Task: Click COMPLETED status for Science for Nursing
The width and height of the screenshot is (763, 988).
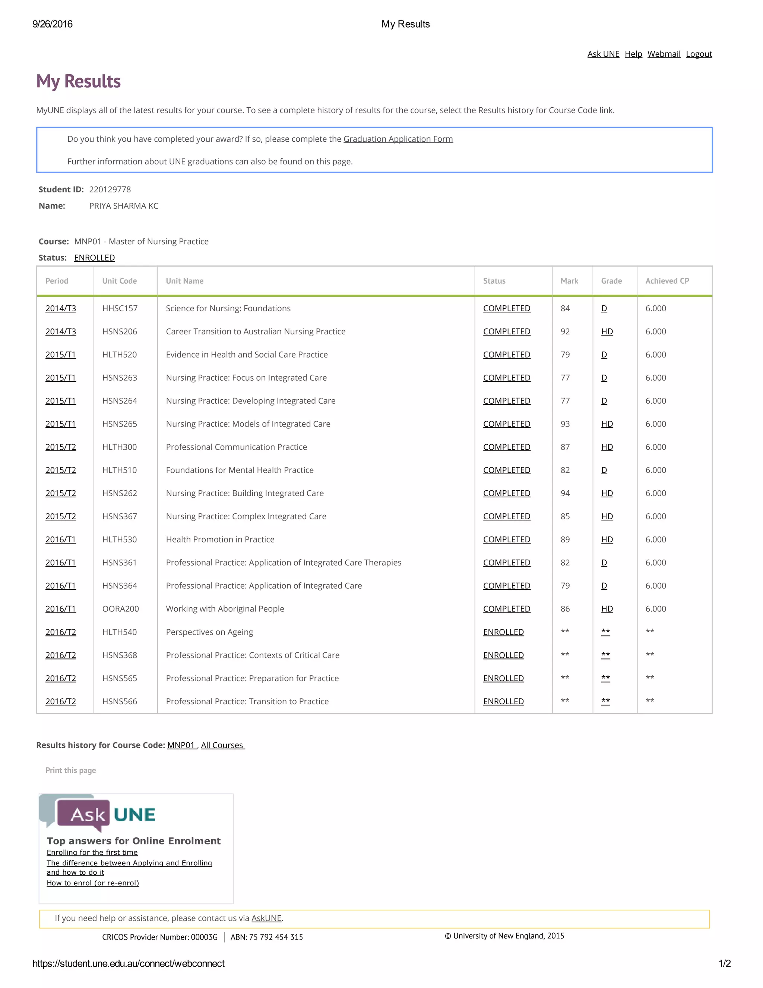Action: [506, 309]
